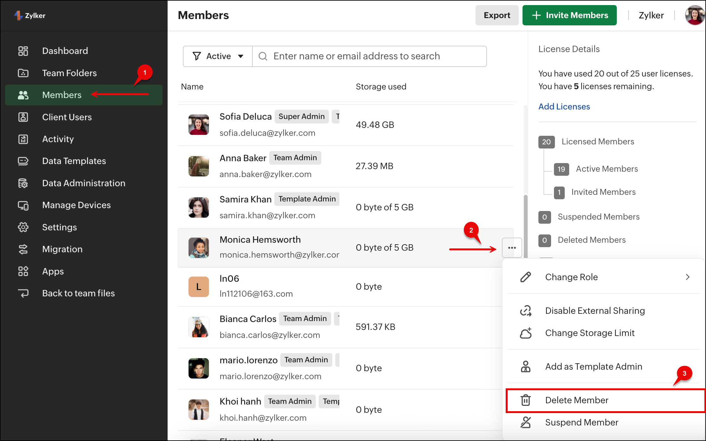The image size is (706, 441).
Task: Select Disable External Sharing option
Action: click(595, 311)
